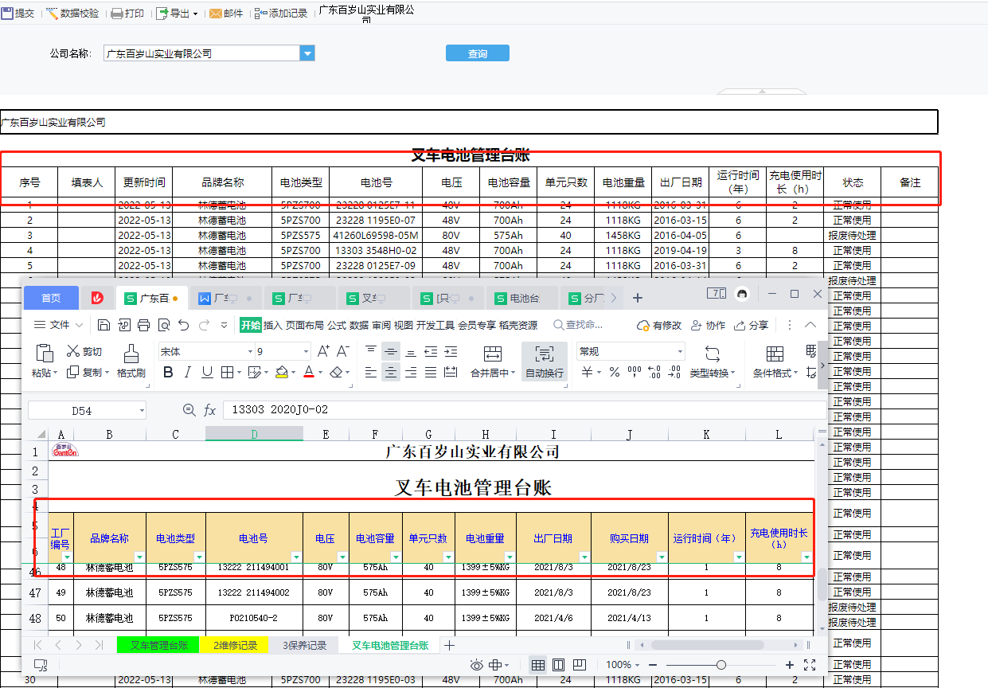This screenshot has height=688, width=988.
Task: Click the 邮件 email button in top toolbar
Action: [x=226, y=13]
